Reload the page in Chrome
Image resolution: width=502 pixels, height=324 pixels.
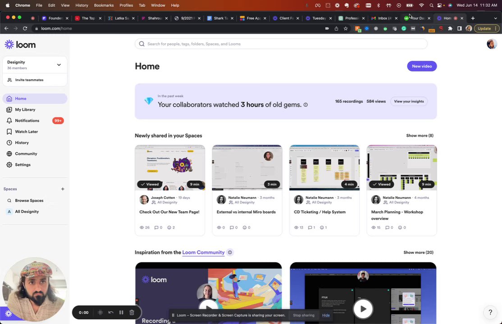tap(25, 28)
